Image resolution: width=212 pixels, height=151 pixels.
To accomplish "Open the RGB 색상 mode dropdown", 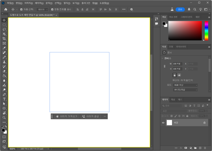I will click(x=185, y=85).
